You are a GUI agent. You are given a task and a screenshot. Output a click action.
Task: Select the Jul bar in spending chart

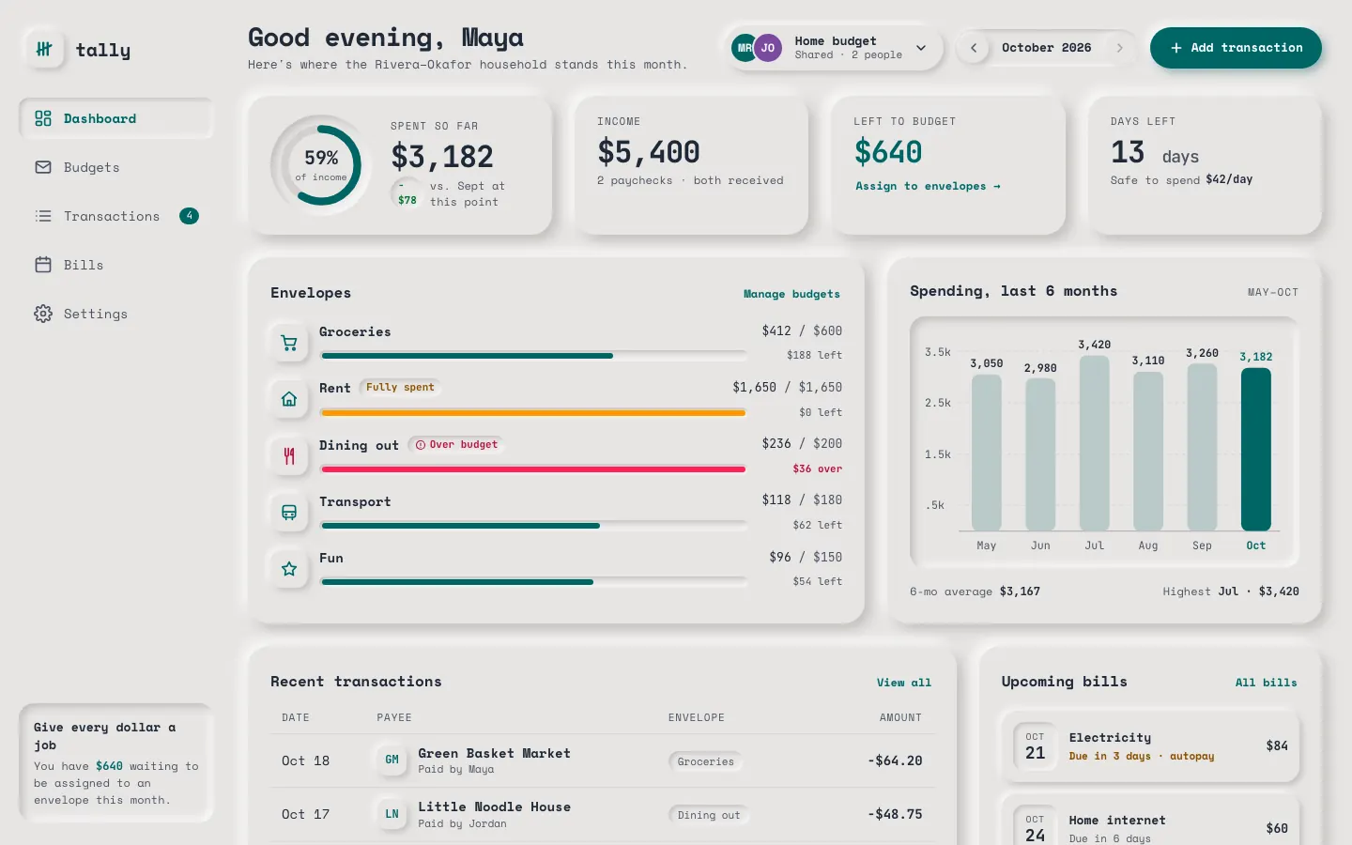click(1095, 443)
